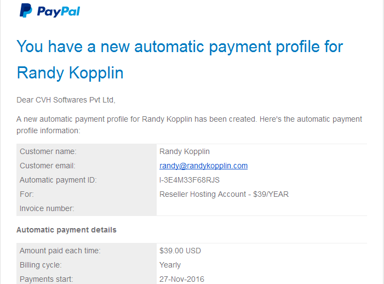Click the Billing cycle label
Screen dimensions: 384x284
(41, 265)
